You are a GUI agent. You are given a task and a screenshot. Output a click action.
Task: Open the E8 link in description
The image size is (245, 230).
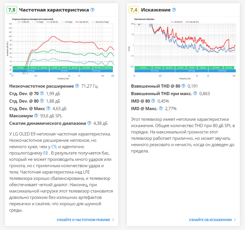coord(46,153)
